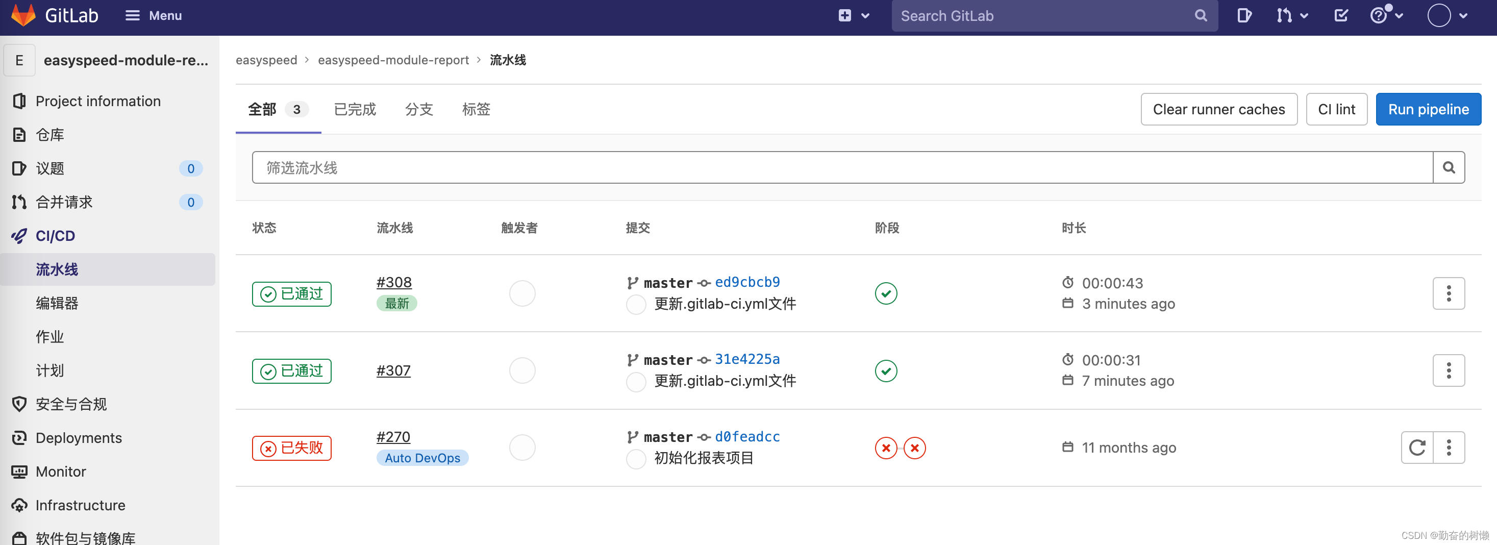Open actions menu for pipeline #307
Screen dimensions: 1497x545
(1448, 370)
